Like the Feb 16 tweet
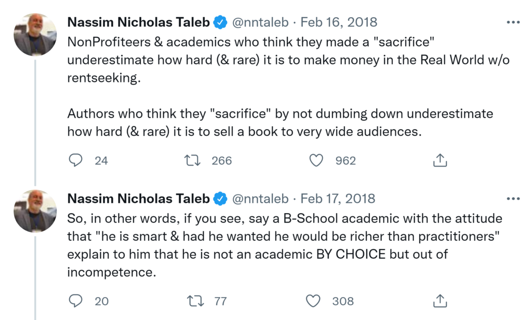 coord(316,161)
